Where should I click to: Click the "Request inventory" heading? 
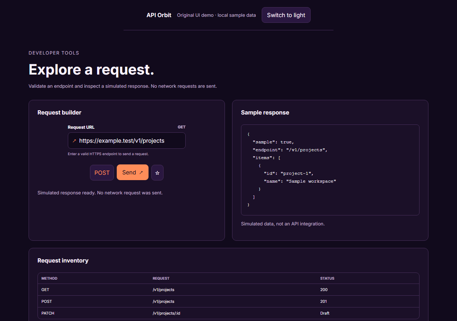[x=63, y=260]
